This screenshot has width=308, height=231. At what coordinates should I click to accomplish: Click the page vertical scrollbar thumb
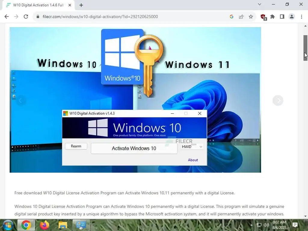pyautogui.click(x=306, y=48)
